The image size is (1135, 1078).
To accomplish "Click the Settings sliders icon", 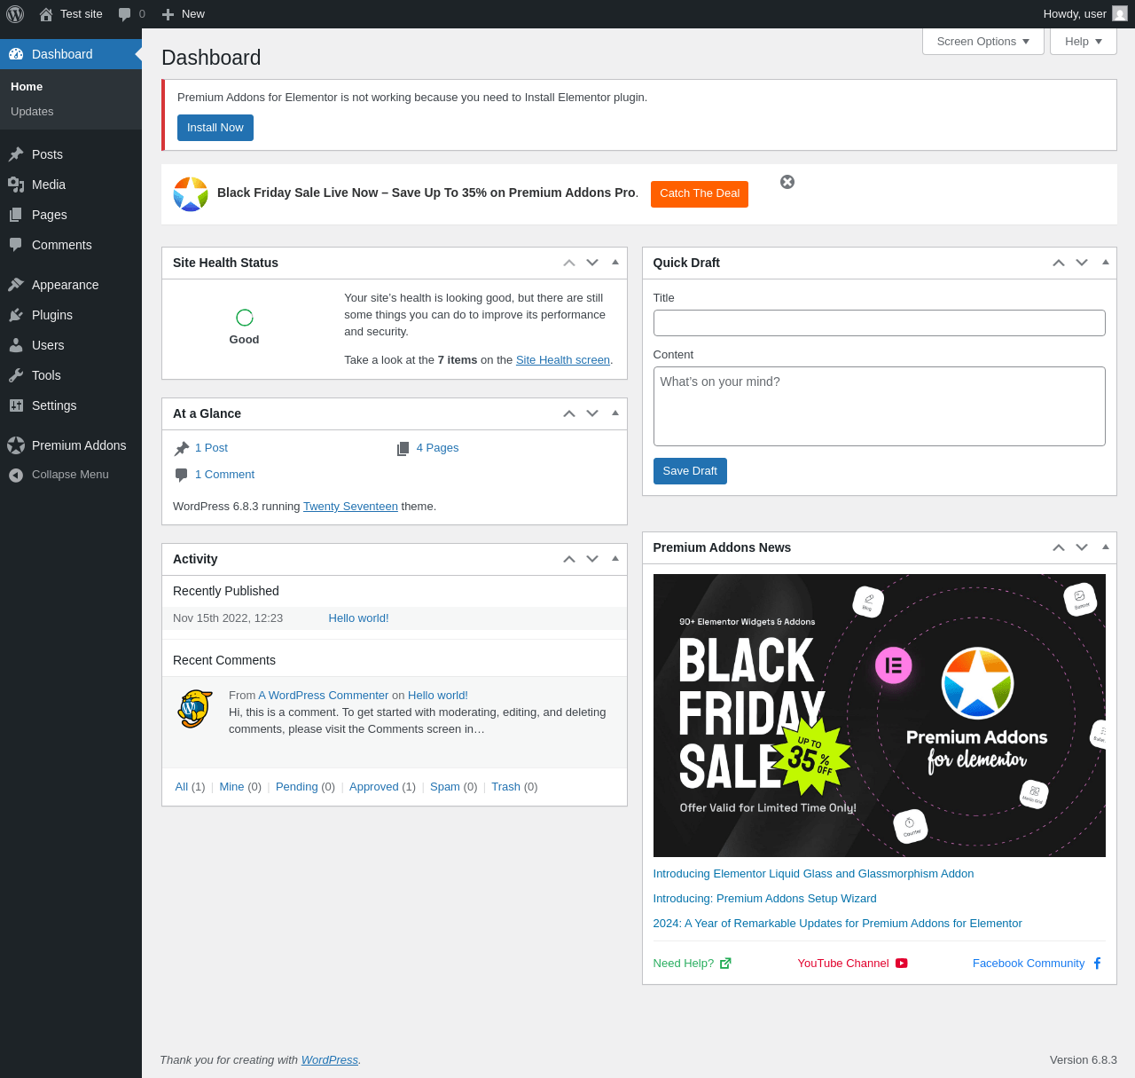I will pyautogui.click(x=16, y=405).
